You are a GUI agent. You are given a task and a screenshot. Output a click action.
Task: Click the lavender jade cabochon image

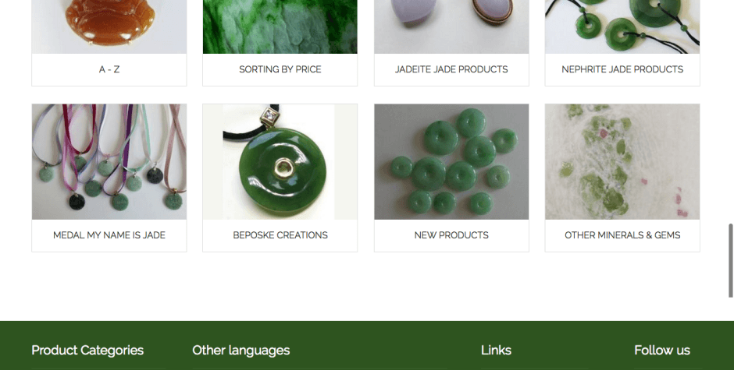click(451, 26)
